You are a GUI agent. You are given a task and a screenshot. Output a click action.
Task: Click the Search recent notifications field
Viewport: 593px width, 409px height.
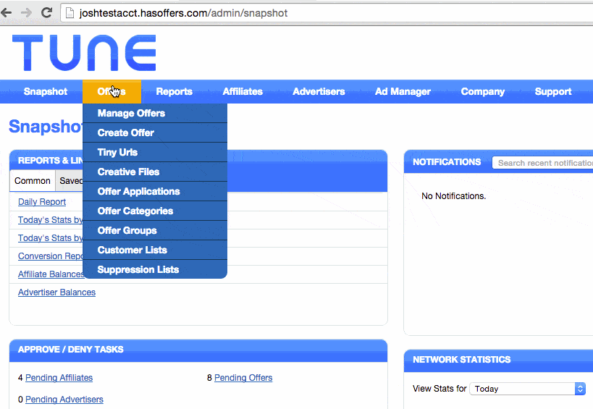543,163
